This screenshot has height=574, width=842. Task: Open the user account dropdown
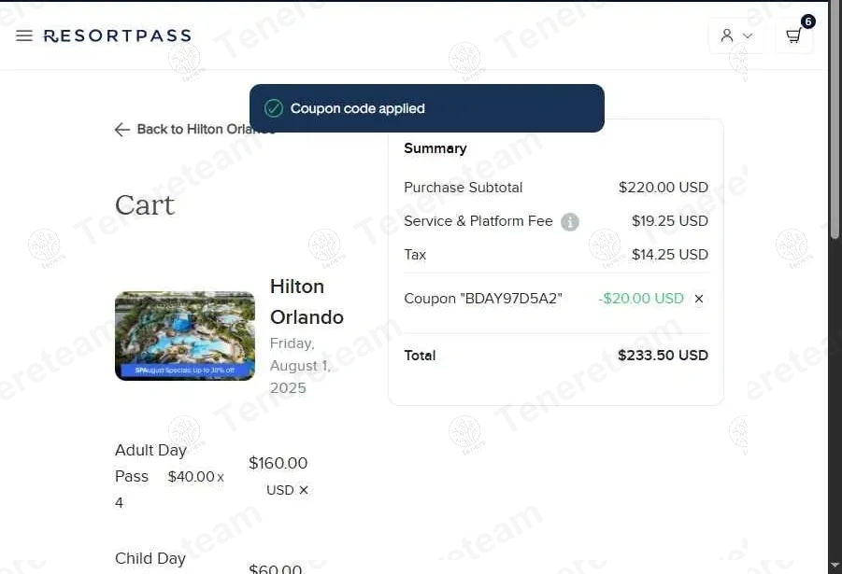click(x=735, y=35)
